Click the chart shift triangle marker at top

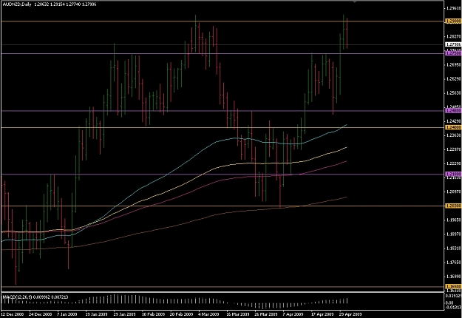tap(355, 1)
